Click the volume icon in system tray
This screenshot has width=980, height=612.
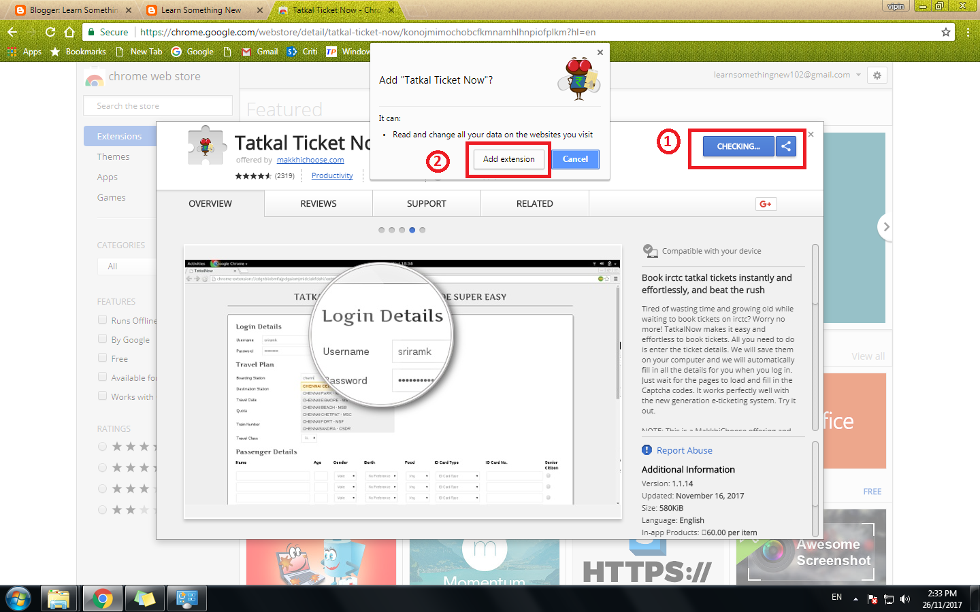(904, 599)
